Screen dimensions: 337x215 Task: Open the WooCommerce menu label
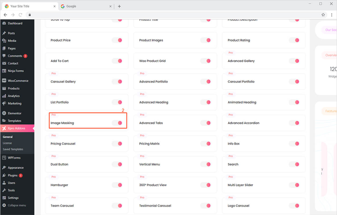pos(18,81)
